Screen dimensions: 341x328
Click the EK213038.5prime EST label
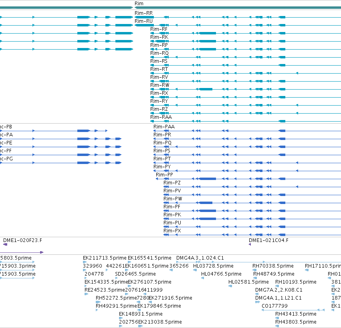tap(160, 322)
